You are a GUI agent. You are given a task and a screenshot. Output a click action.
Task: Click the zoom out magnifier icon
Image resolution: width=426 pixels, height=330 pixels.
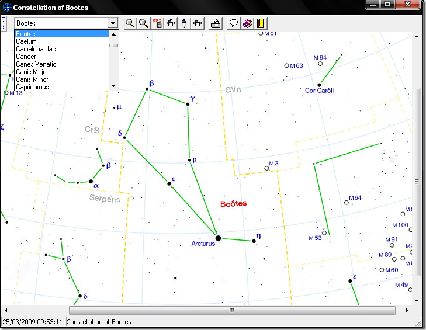point(143,23)
